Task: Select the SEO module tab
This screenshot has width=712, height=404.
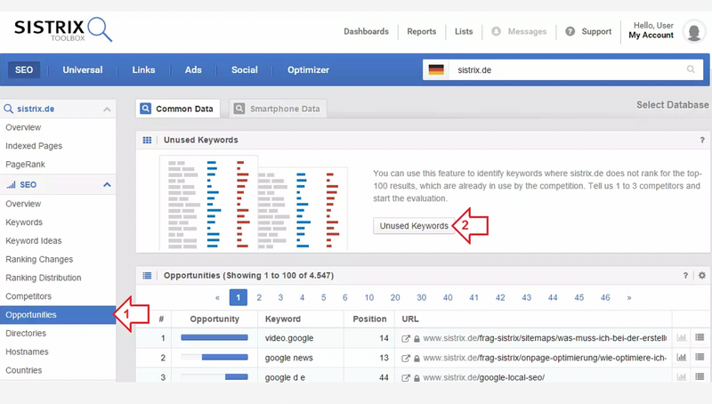Action: (x=24, y=70)
